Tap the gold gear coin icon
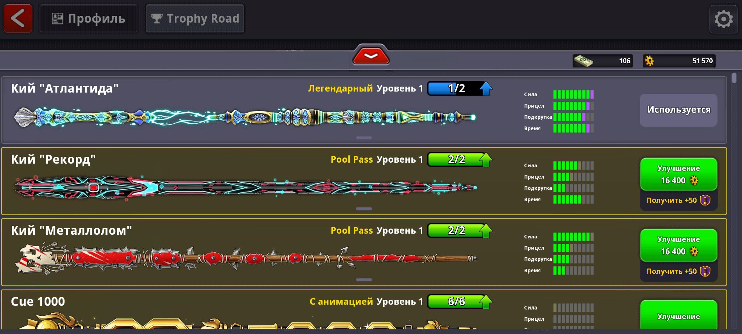Screen dimensions: 742x334 point(649,61)
